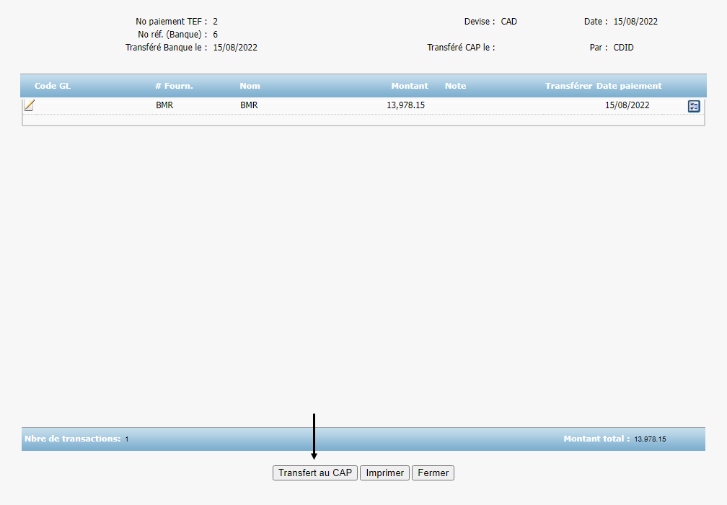Click the BMR name cell under Nom
Screen dimensions: 727x505
pyautogui.click(x=249, y=105)
